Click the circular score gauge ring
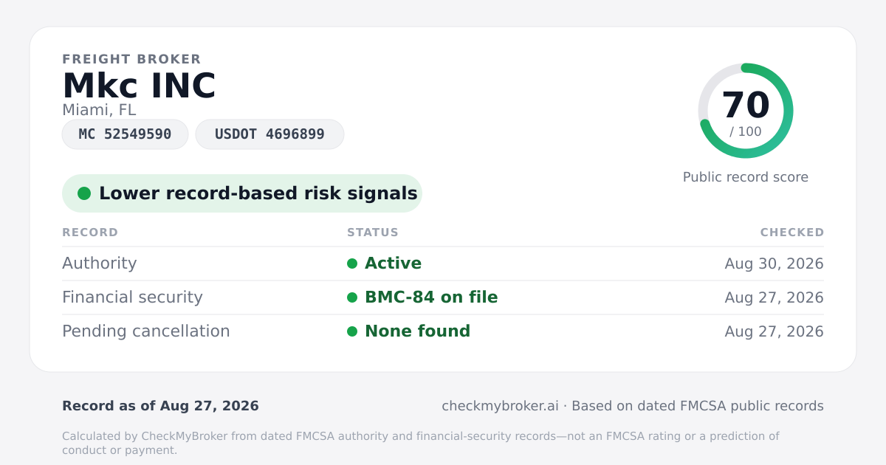Screen dimensions: 886x465 (x=746, y=111)
